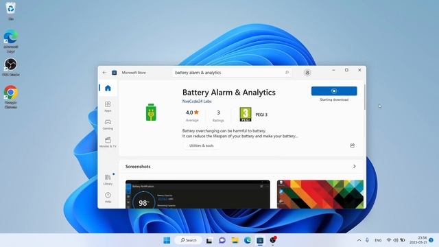This screenshot has width=439, height=247.
Task: Click the PEGI 3 label text
Action: click(x=261, y=115)
